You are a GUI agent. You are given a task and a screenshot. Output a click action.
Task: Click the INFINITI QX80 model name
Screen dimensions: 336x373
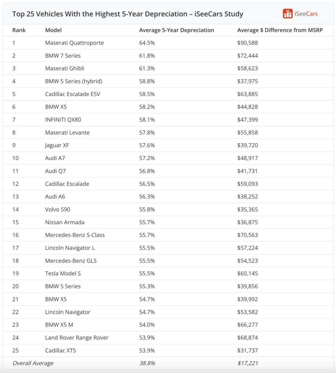coord(63,119)
